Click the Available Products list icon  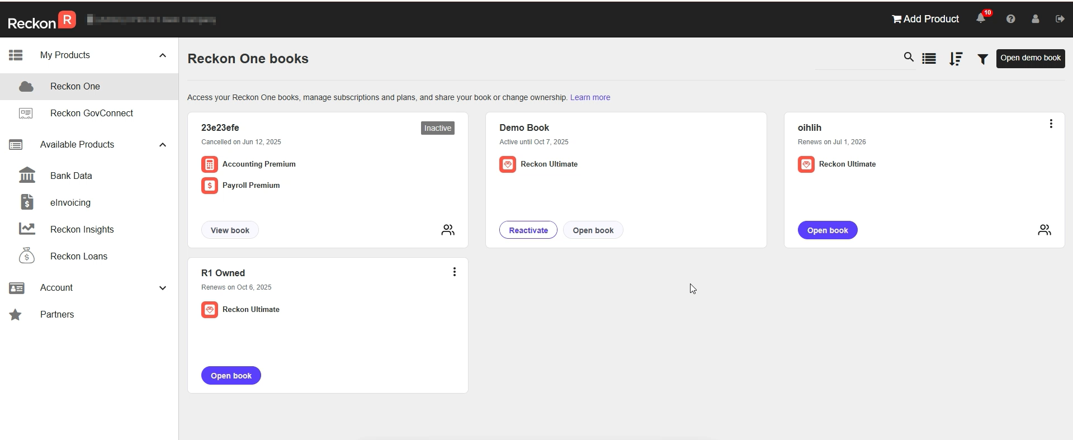[x=16, y=145]
